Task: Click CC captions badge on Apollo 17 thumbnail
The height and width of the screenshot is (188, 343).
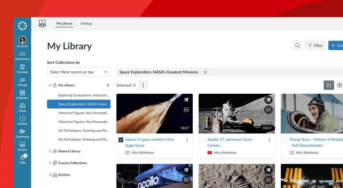Action: pos(268,110)
